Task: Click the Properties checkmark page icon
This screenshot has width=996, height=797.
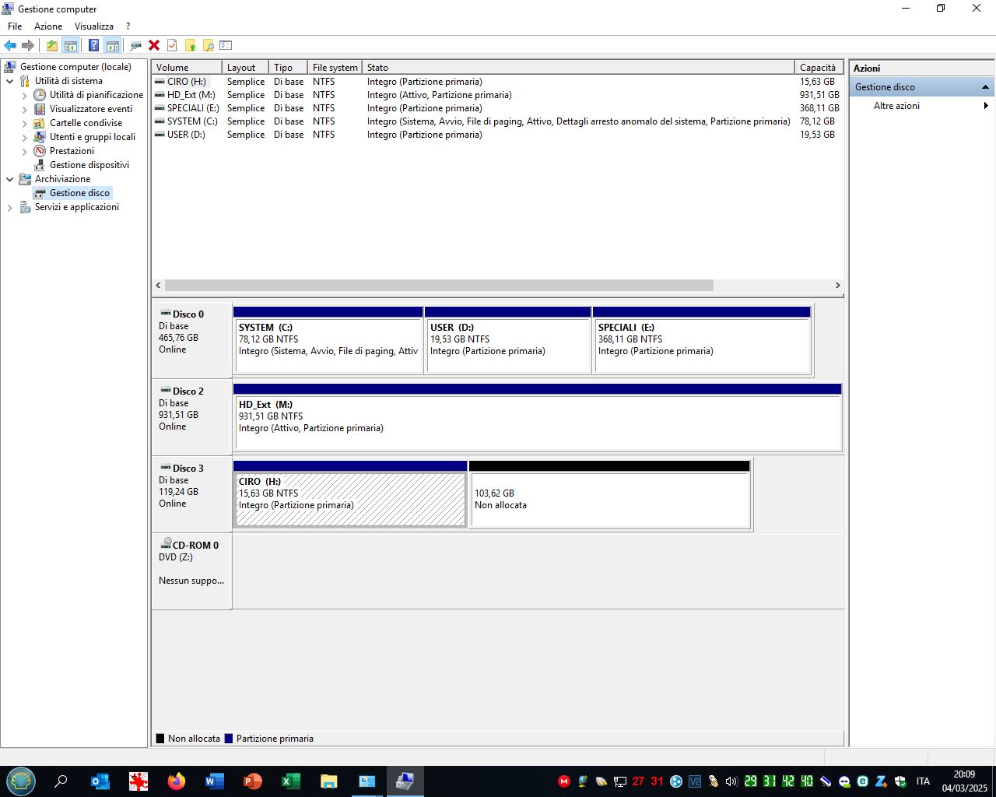Action: click(172, 45)
